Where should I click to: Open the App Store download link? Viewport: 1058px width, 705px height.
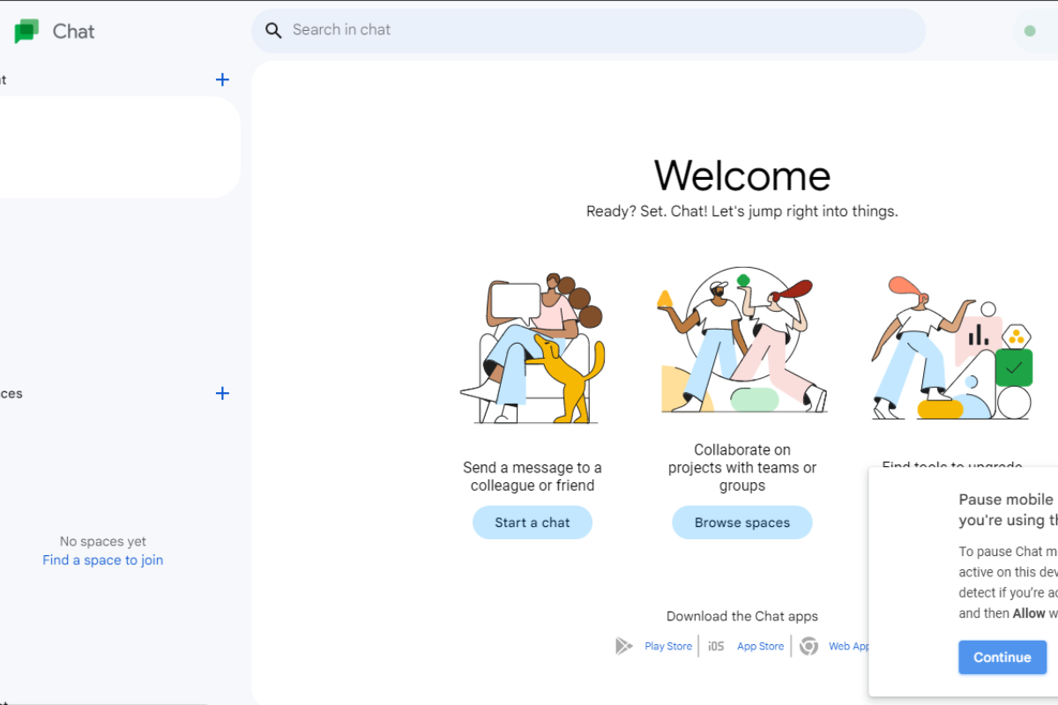click(x=760, y=646)
